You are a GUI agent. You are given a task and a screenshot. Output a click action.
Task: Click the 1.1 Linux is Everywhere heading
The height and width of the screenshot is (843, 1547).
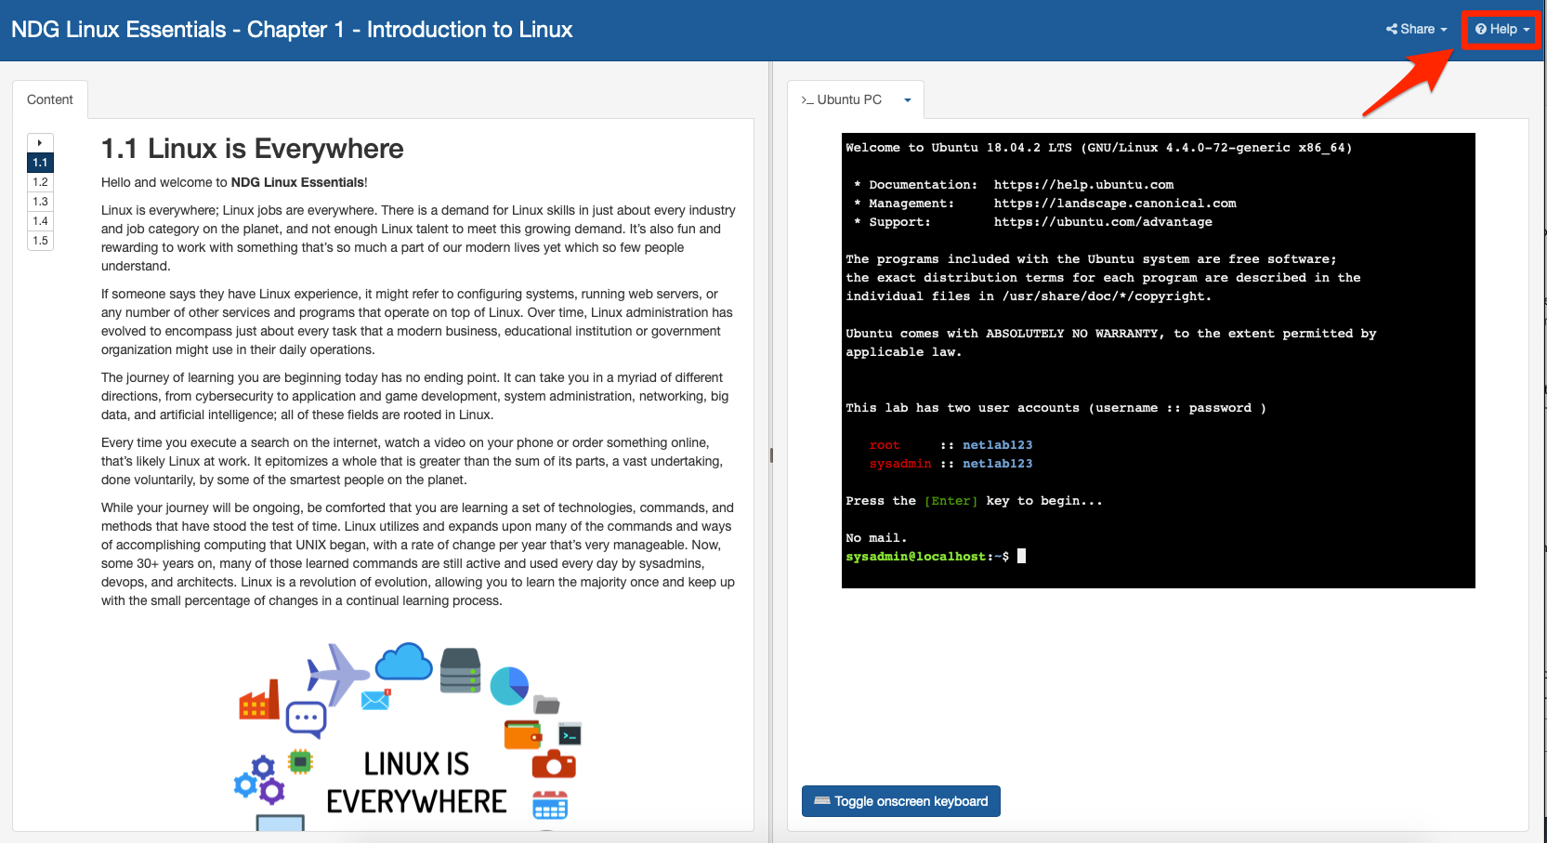(253, 149)
